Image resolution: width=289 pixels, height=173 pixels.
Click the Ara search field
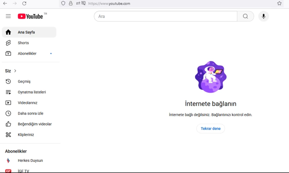click(166, 16)
